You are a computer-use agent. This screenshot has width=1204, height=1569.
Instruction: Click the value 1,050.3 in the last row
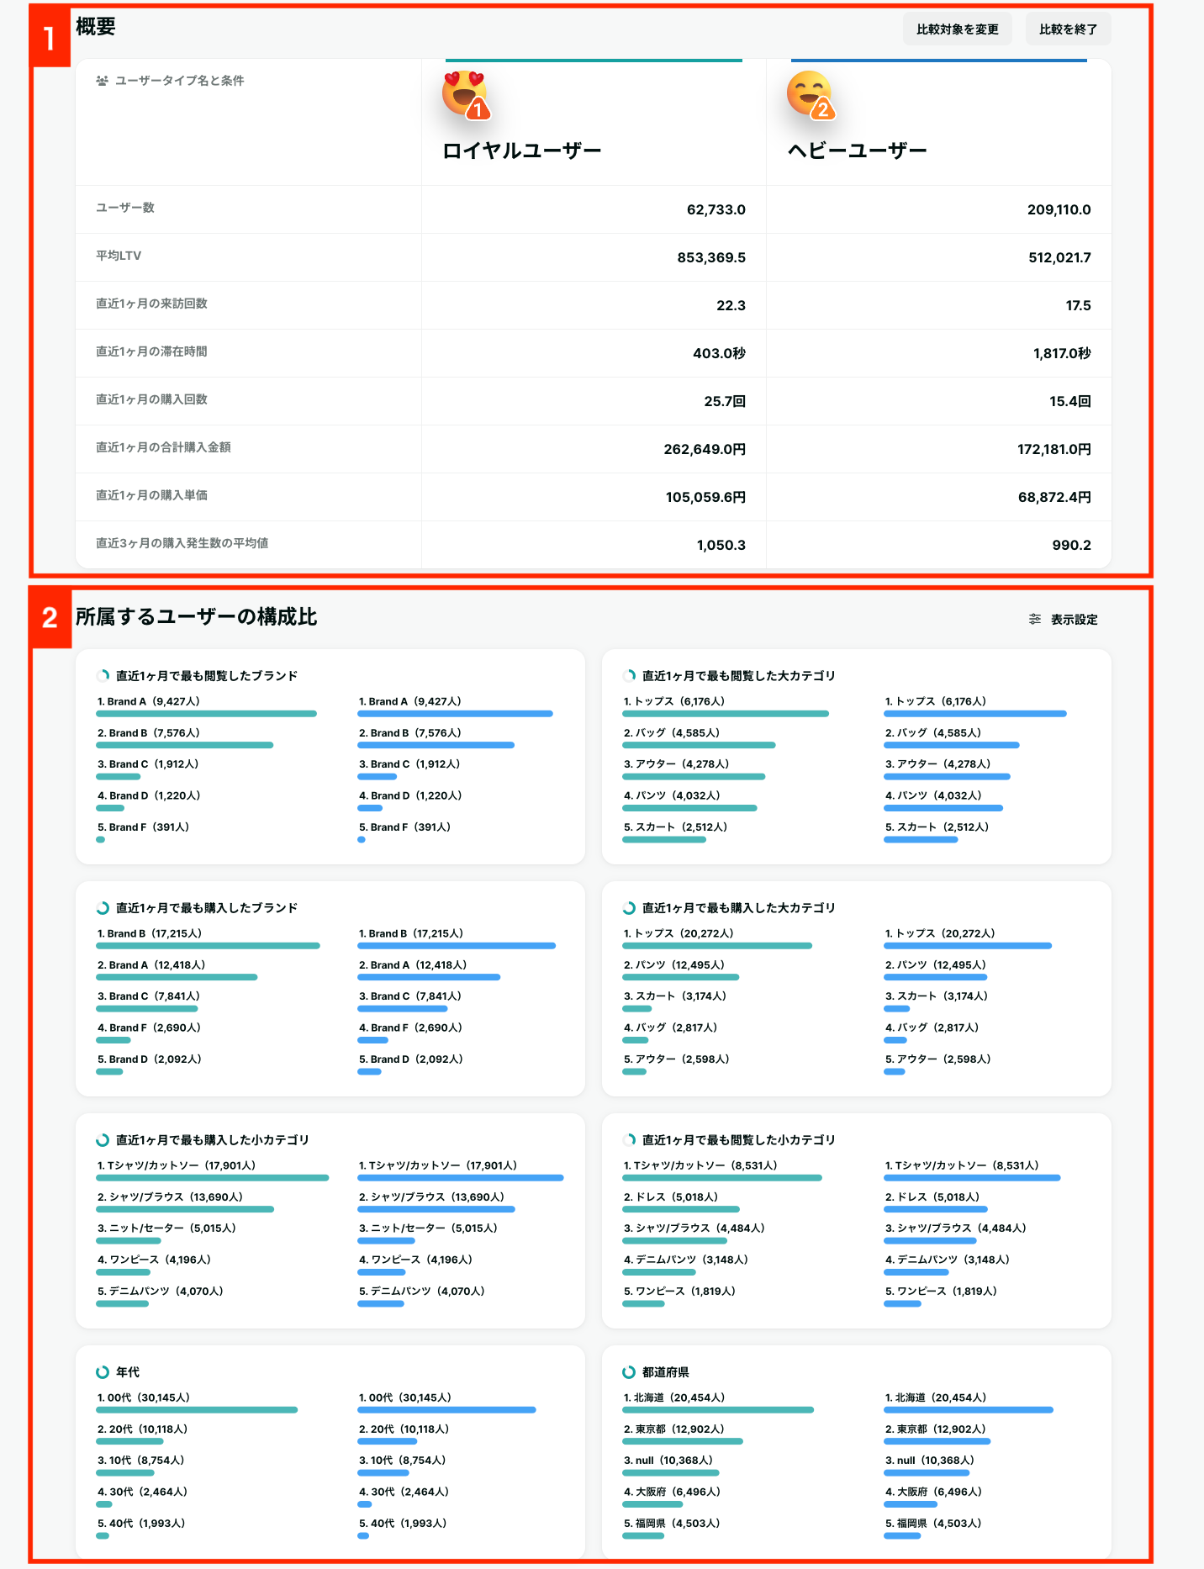point(721,545)
